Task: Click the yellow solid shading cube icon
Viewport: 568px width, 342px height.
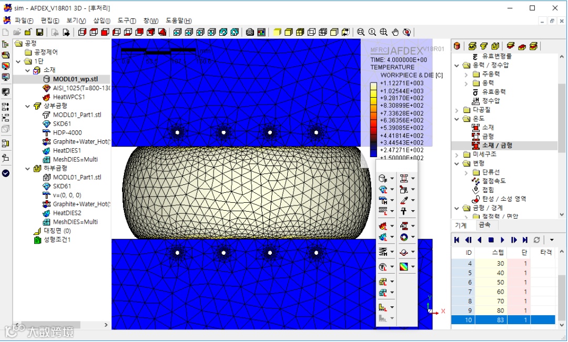Action: pos(277,32)
